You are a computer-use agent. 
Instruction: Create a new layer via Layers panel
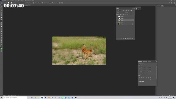pyautogui.click(x=131, y=39)
